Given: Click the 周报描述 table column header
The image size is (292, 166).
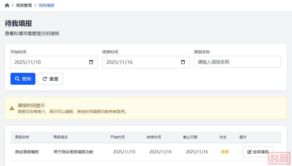Looking at the screenshot, I should point(61,137).
